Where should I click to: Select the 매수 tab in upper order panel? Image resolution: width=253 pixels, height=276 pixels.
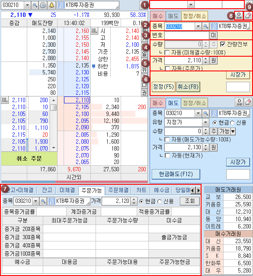[158, 16]
